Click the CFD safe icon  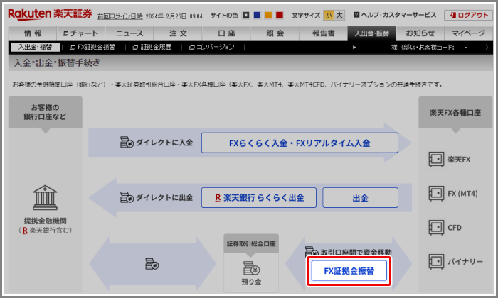436,227
